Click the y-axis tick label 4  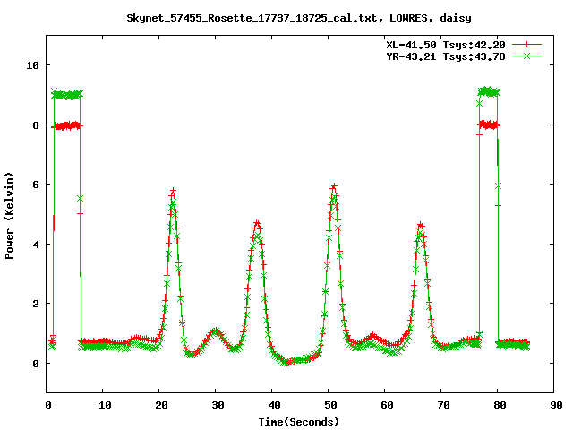point(36,245)
